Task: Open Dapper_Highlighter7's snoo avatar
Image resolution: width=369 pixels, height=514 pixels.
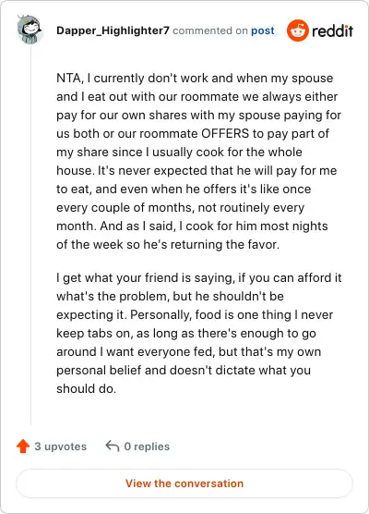Action: (x=30, y=30)
